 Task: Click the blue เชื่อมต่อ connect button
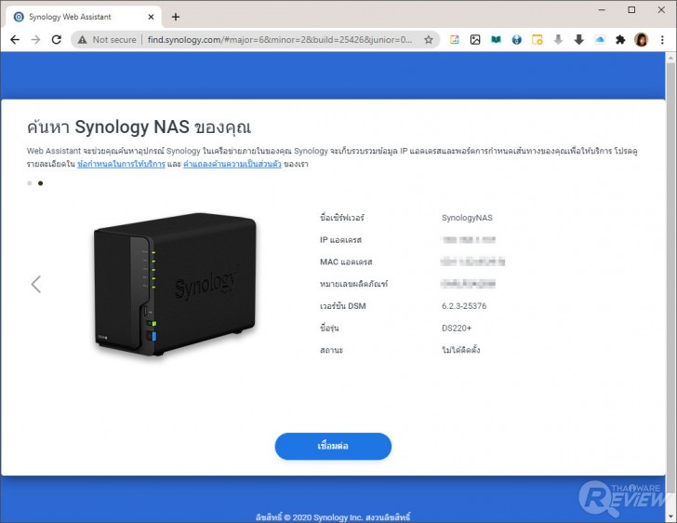pos(333,446)
